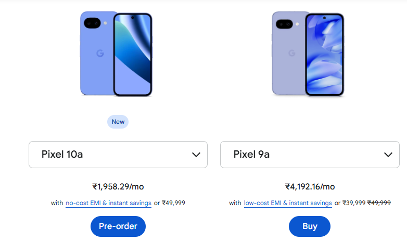Screen dimensions: 407x241
Task: Click the Pixel 10a front screen image
Action: [x=133, y=54]
